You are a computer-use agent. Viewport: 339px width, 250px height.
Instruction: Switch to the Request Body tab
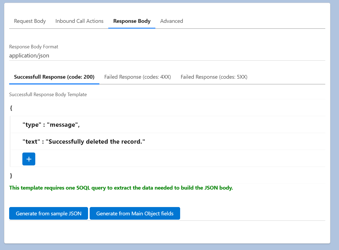click(x=30, y=21)
